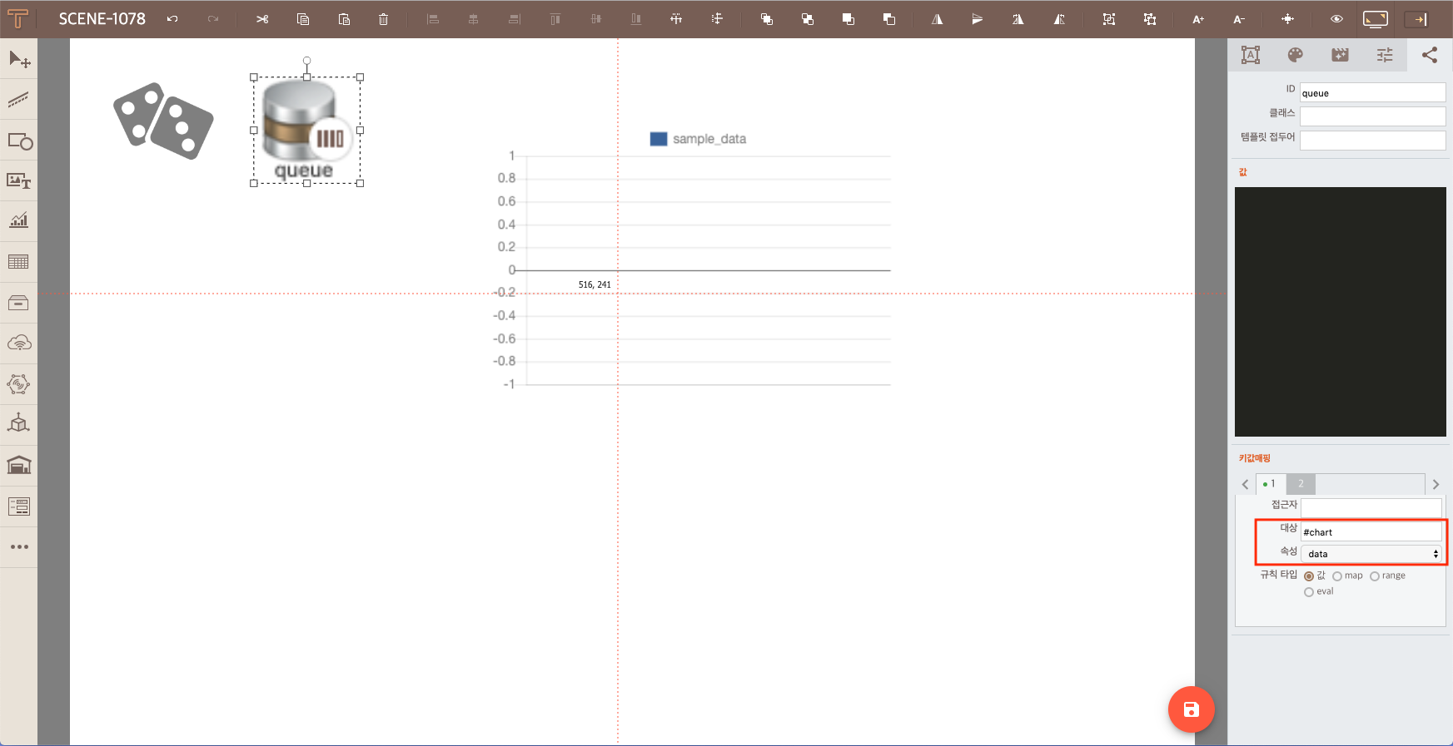This screenshot has width=1453, height=746.
Task: Show more tools via the three dots
Action: pyautogui.click(x=19, y=546)
